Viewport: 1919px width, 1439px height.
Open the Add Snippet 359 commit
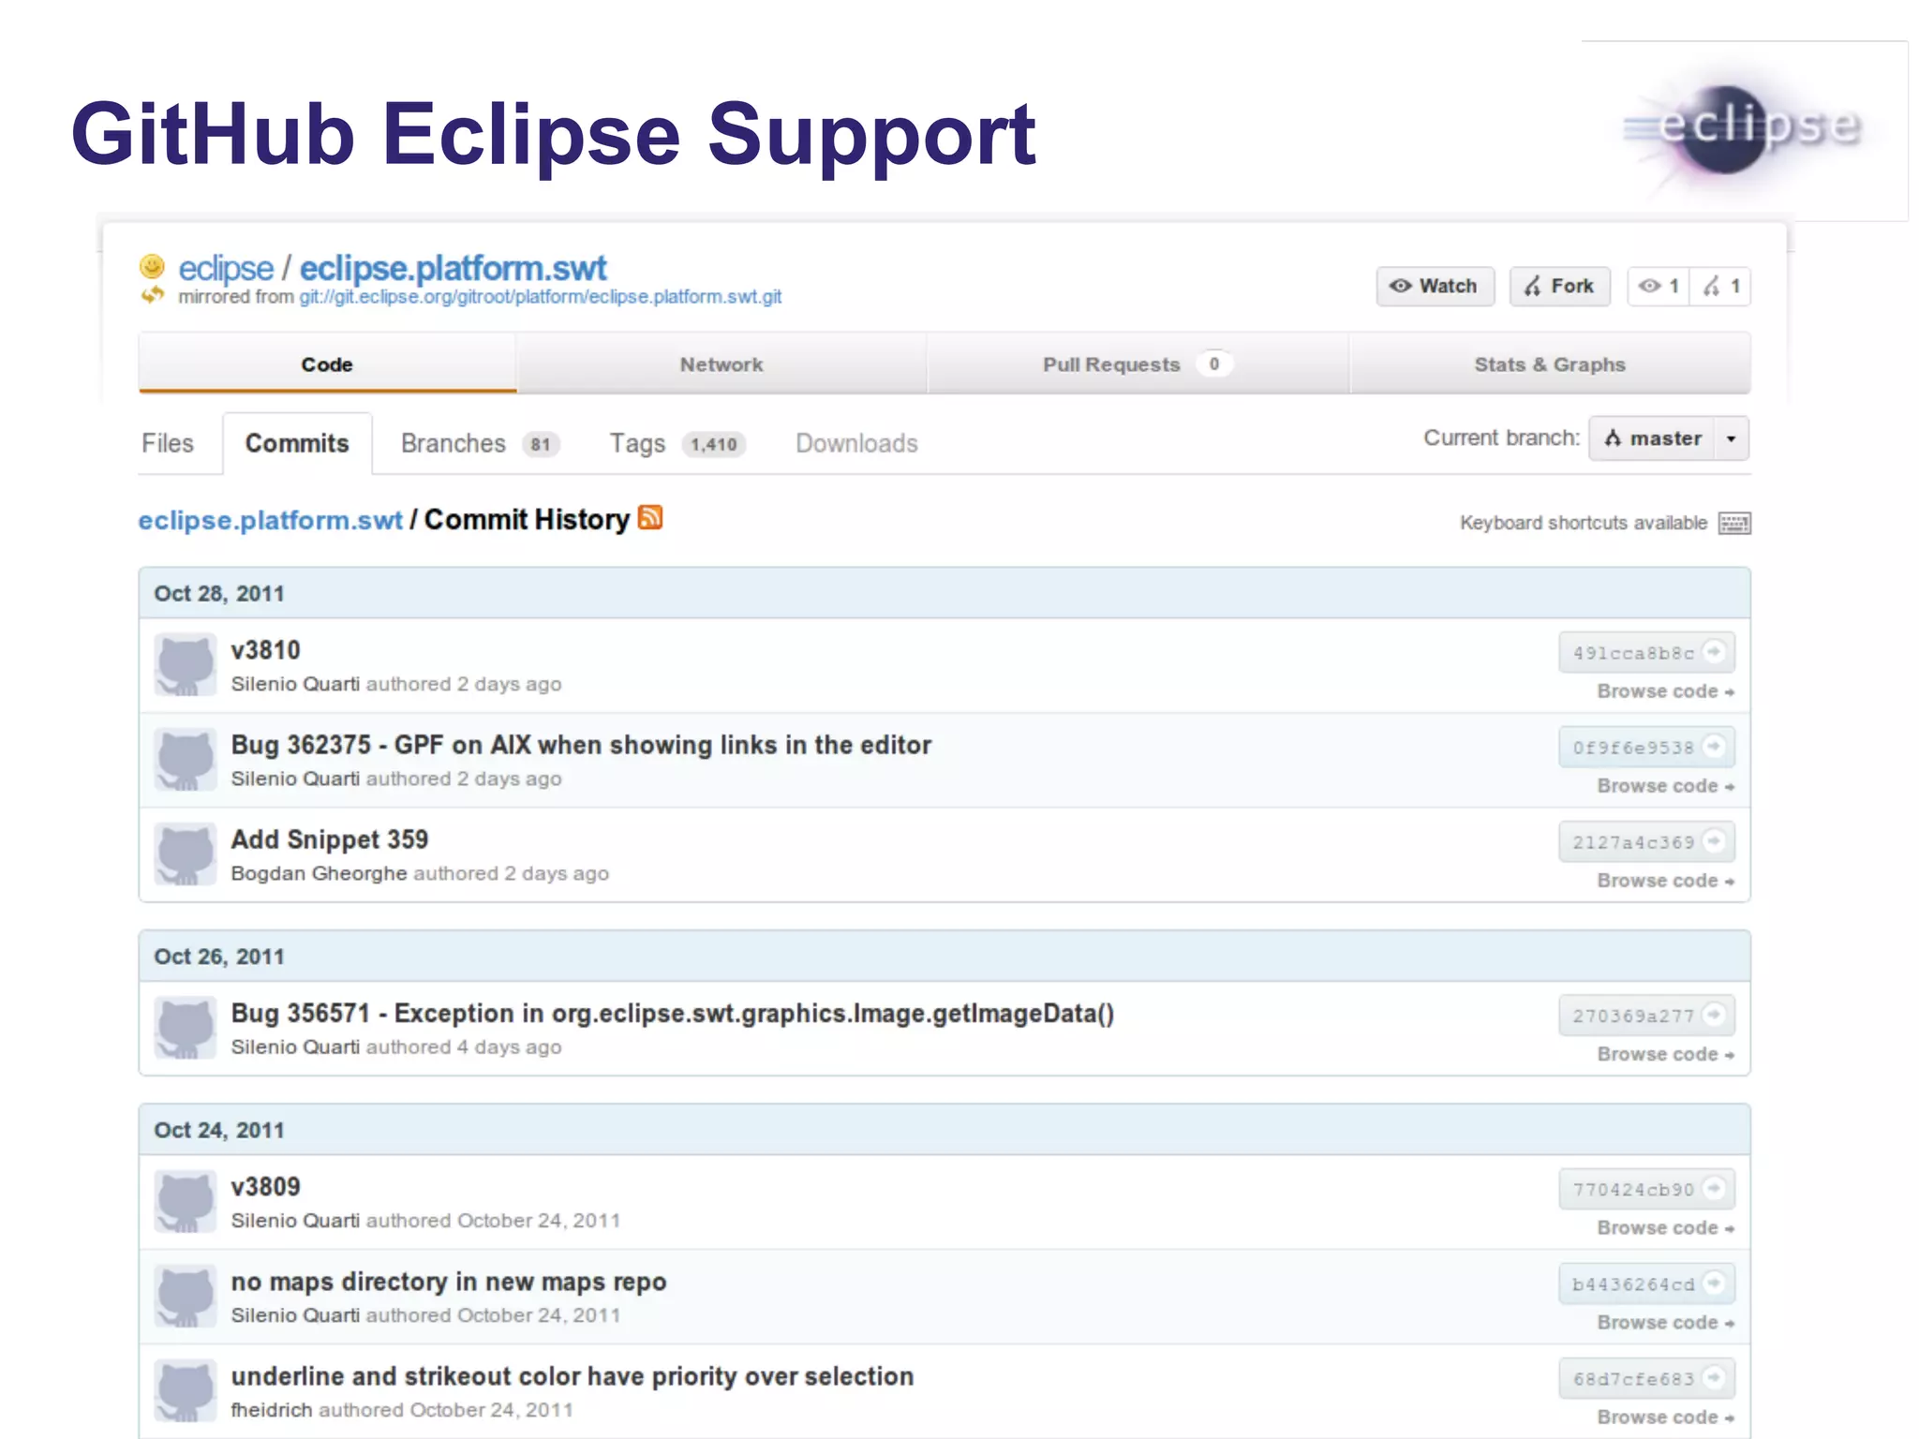pyautogui.click(x=330, y=839)
